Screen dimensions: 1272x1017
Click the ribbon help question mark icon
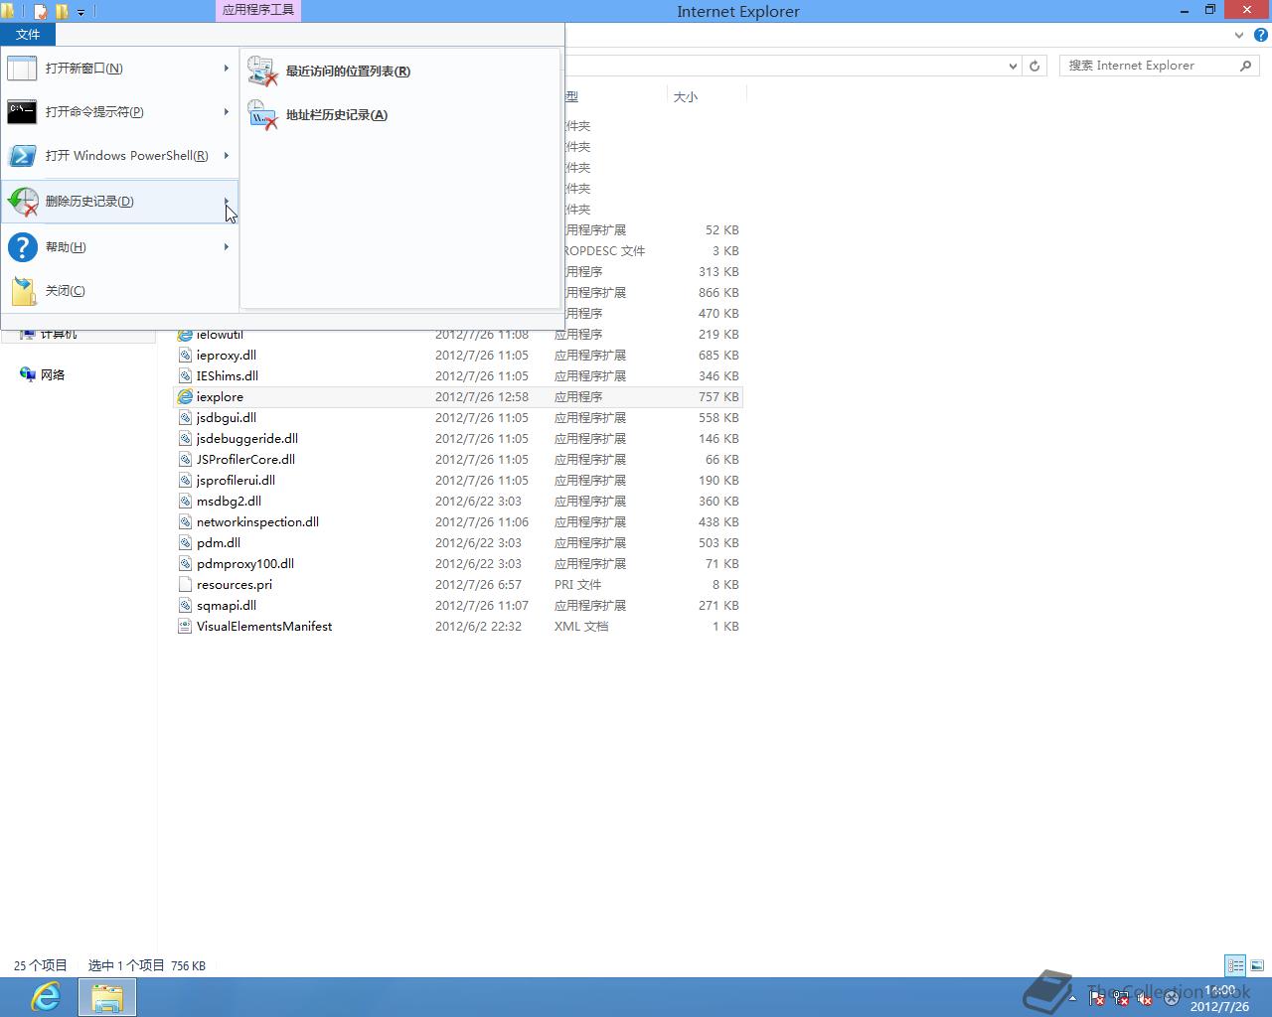click(x=1261, y=35)
